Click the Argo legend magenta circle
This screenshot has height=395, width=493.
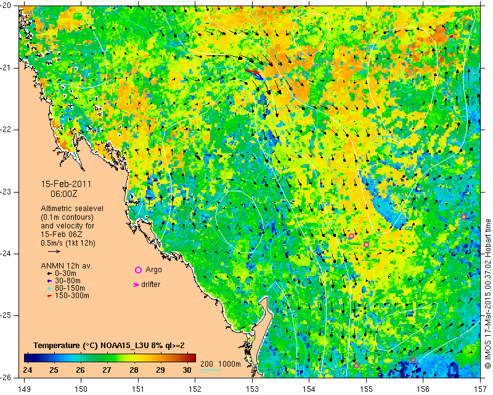click(138, 270)
